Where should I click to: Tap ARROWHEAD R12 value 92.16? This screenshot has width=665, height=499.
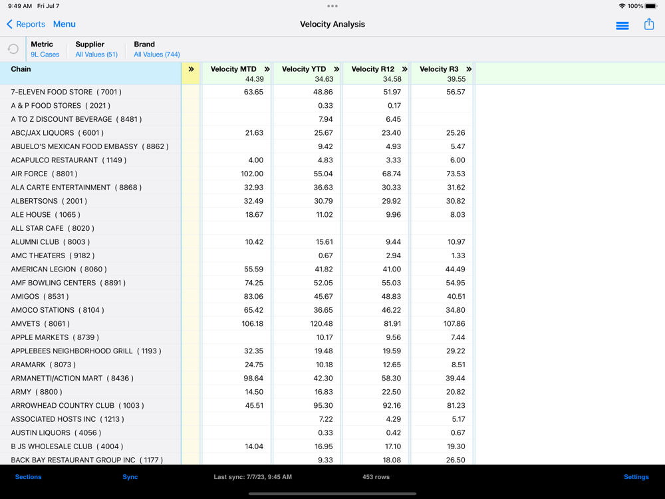392,405
